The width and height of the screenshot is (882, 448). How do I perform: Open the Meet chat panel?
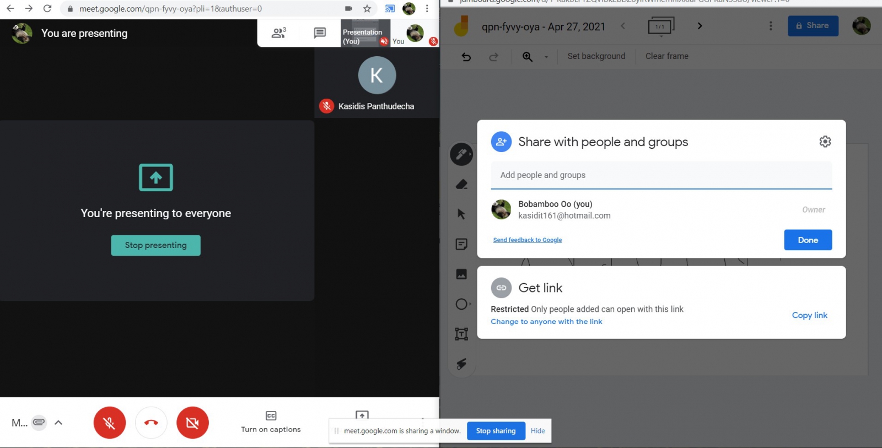(x=320, y=33)
